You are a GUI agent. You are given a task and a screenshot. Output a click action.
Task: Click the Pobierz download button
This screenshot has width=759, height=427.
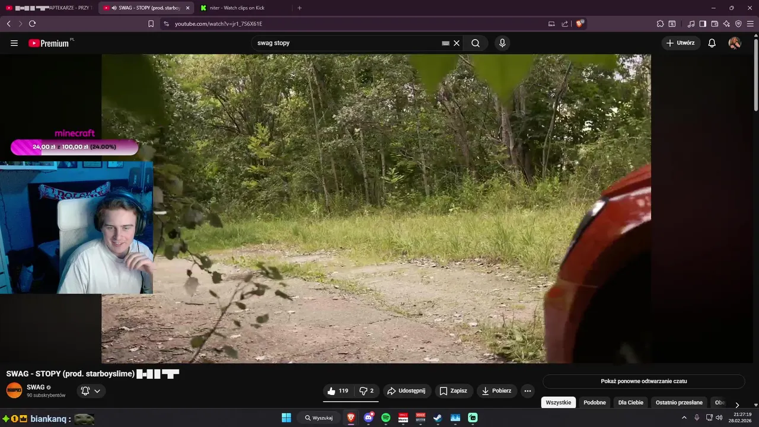click(x=497, y=391)
